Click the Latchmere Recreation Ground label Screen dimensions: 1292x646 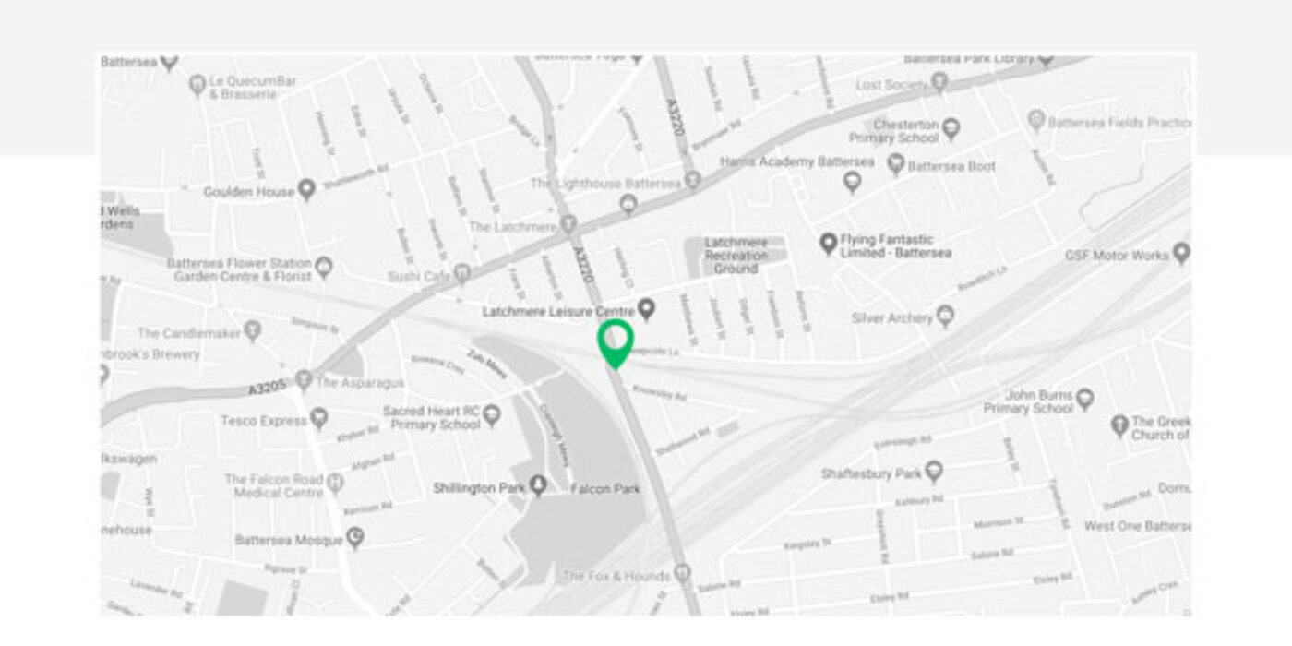click(x=736, y=256)
